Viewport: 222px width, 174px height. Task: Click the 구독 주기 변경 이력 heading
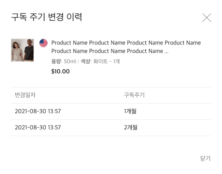point(46,17)
